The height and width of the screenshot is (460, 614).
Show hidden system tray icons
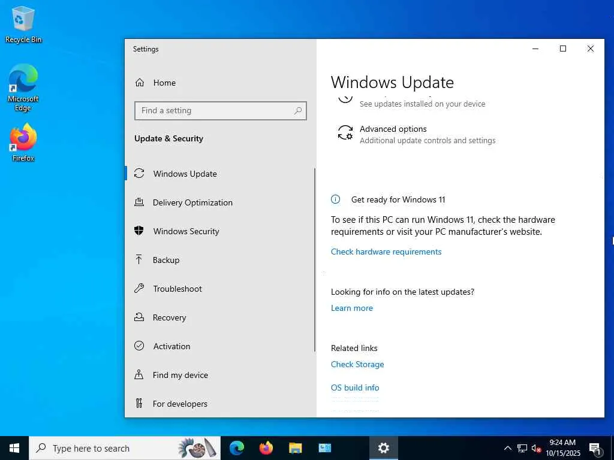[507, 448]
